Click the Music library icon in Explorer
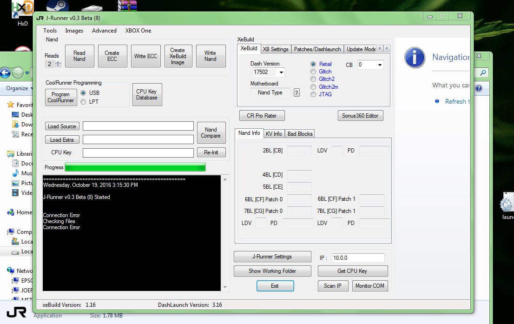 point(15,173)
